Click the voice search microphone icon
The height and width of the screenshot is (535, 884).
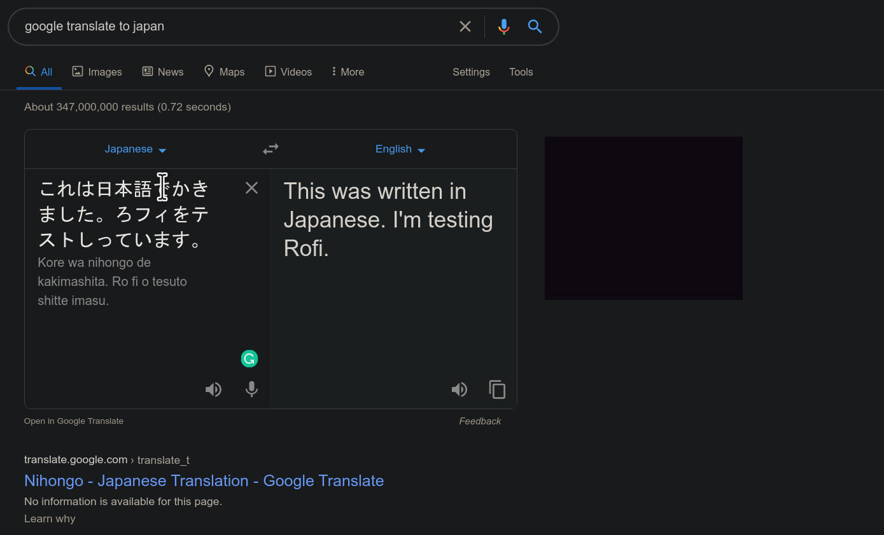(503, 26)
